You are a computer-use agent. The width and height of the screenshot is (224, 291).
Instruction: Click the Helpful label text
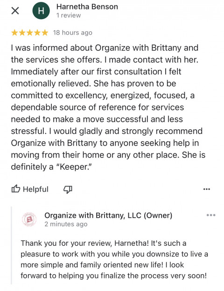pyautogui.click(x=35, y=189)
